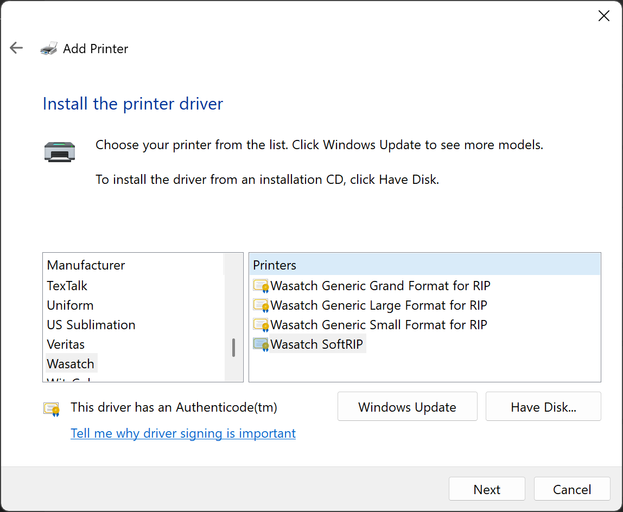Screen dimensions: 623x512
Task: Select the Wasatch SoftRIP printer
Action: 317,344
